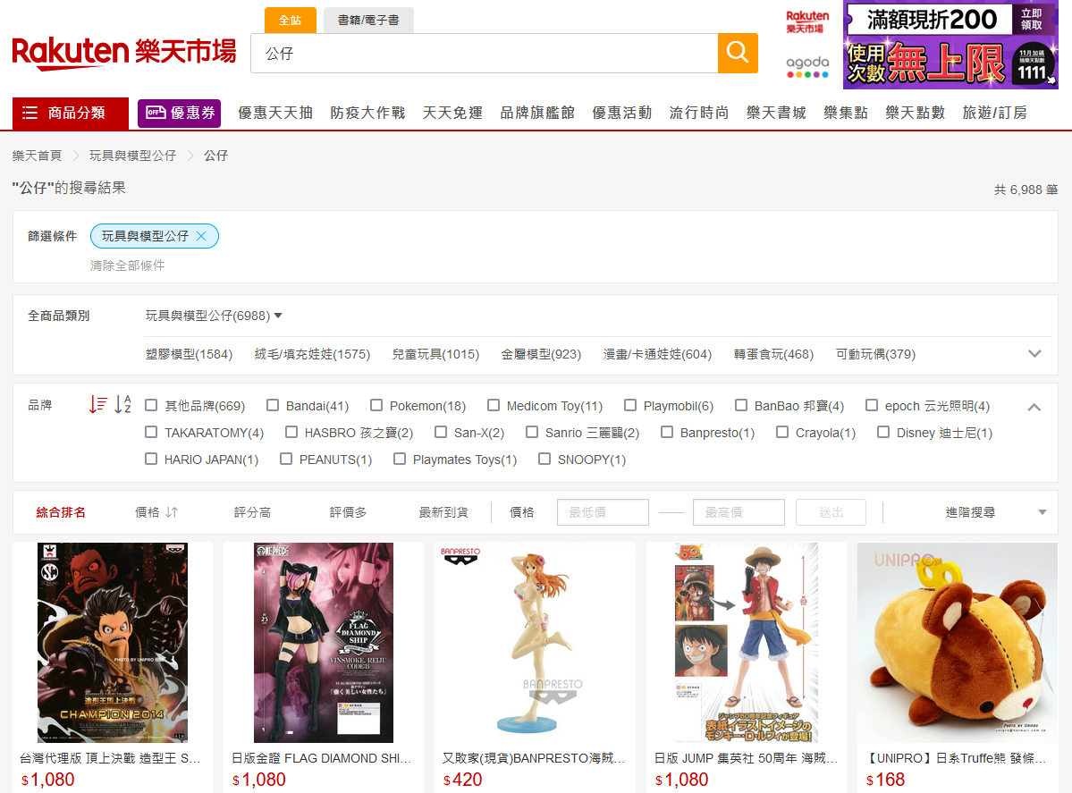Open 優惠天天抽 nav item
Viewport: 1072px width, 793px height.
coord(274,113)
